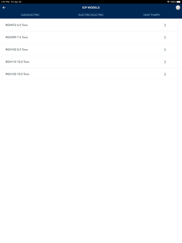This screenshot has height=243, width=182.
Task: Tap the arrow next to RGH102 8.5 Tons
Action: click(165, 50)
